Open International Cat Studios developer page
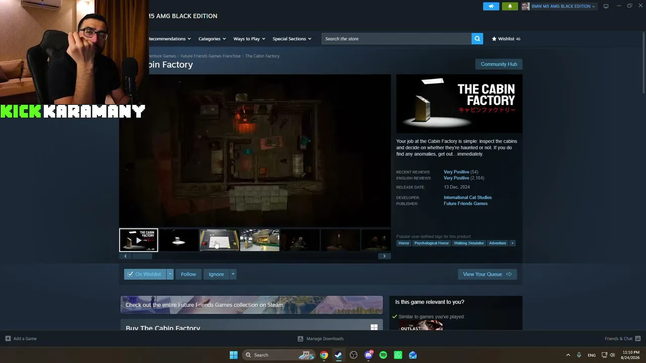 (x=467, y=198)
